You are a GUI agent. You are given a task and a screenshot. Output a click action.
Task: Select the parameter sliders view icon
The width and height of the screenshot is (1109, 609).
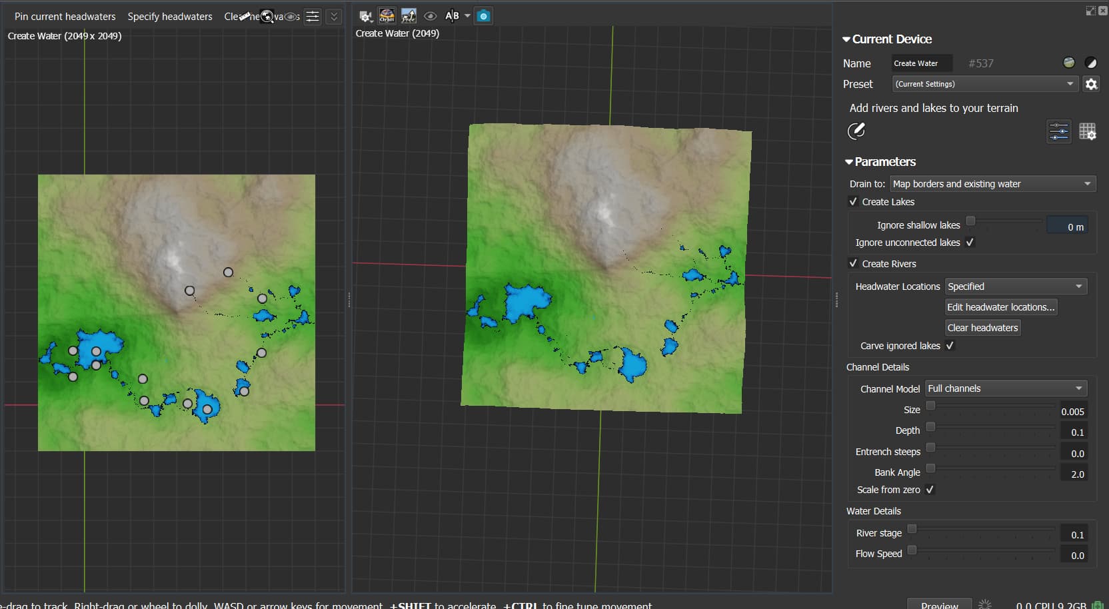1059,131
